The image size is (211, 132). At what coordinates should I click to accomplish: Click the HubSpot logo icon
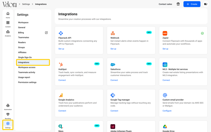61,65
